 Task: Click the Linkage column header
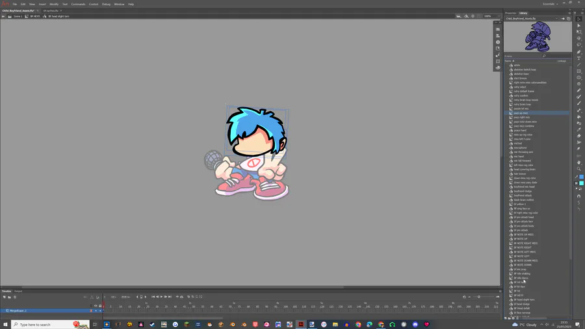(562, 61)
